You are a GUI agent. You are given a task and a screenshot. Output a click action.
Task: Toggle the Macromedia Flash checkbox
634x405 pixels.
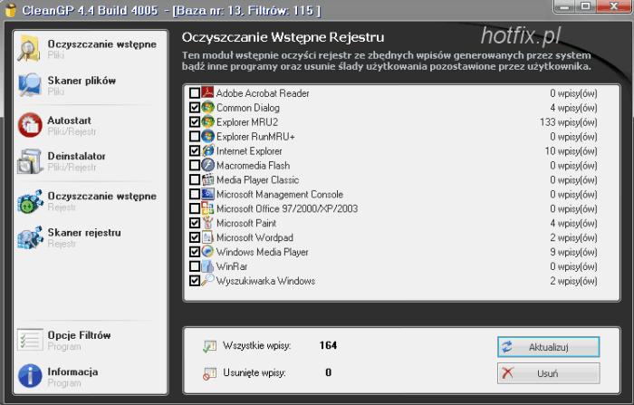195,166
